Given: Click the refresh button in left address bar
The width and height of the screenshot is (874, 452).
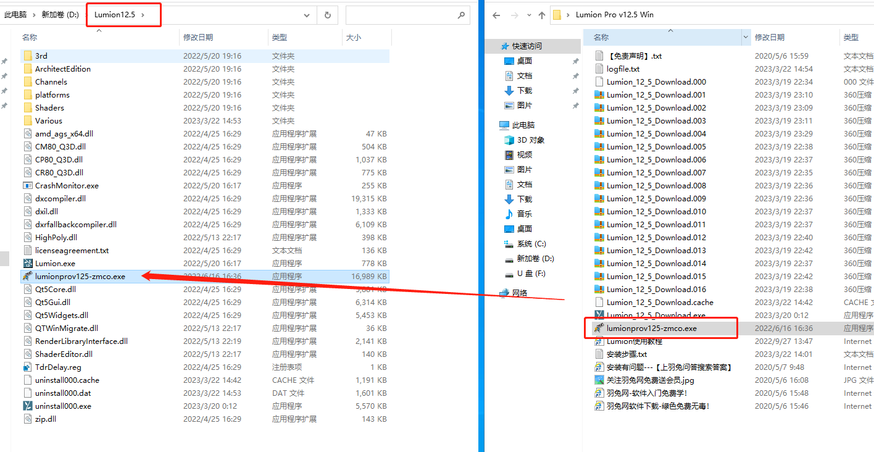Looking at the screenshot, I should (x=327, y=15).
